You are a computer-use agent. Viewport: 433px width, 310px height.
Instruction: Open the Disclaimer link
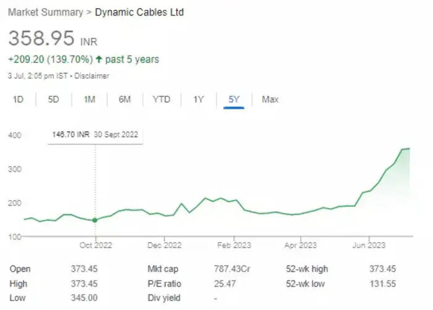tap(92, 76)
